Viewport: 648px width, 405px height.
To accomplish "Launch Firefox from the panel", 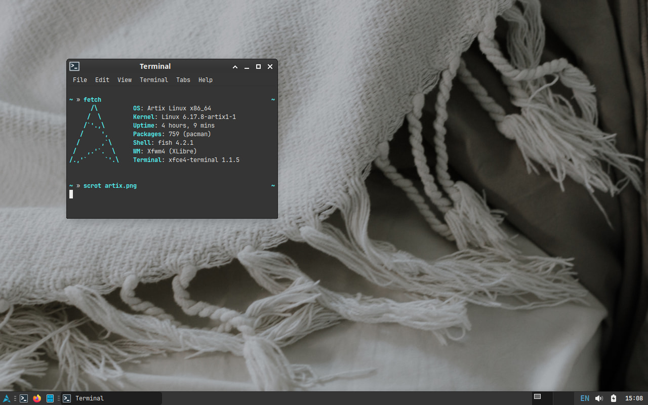I will click(37, 398).
